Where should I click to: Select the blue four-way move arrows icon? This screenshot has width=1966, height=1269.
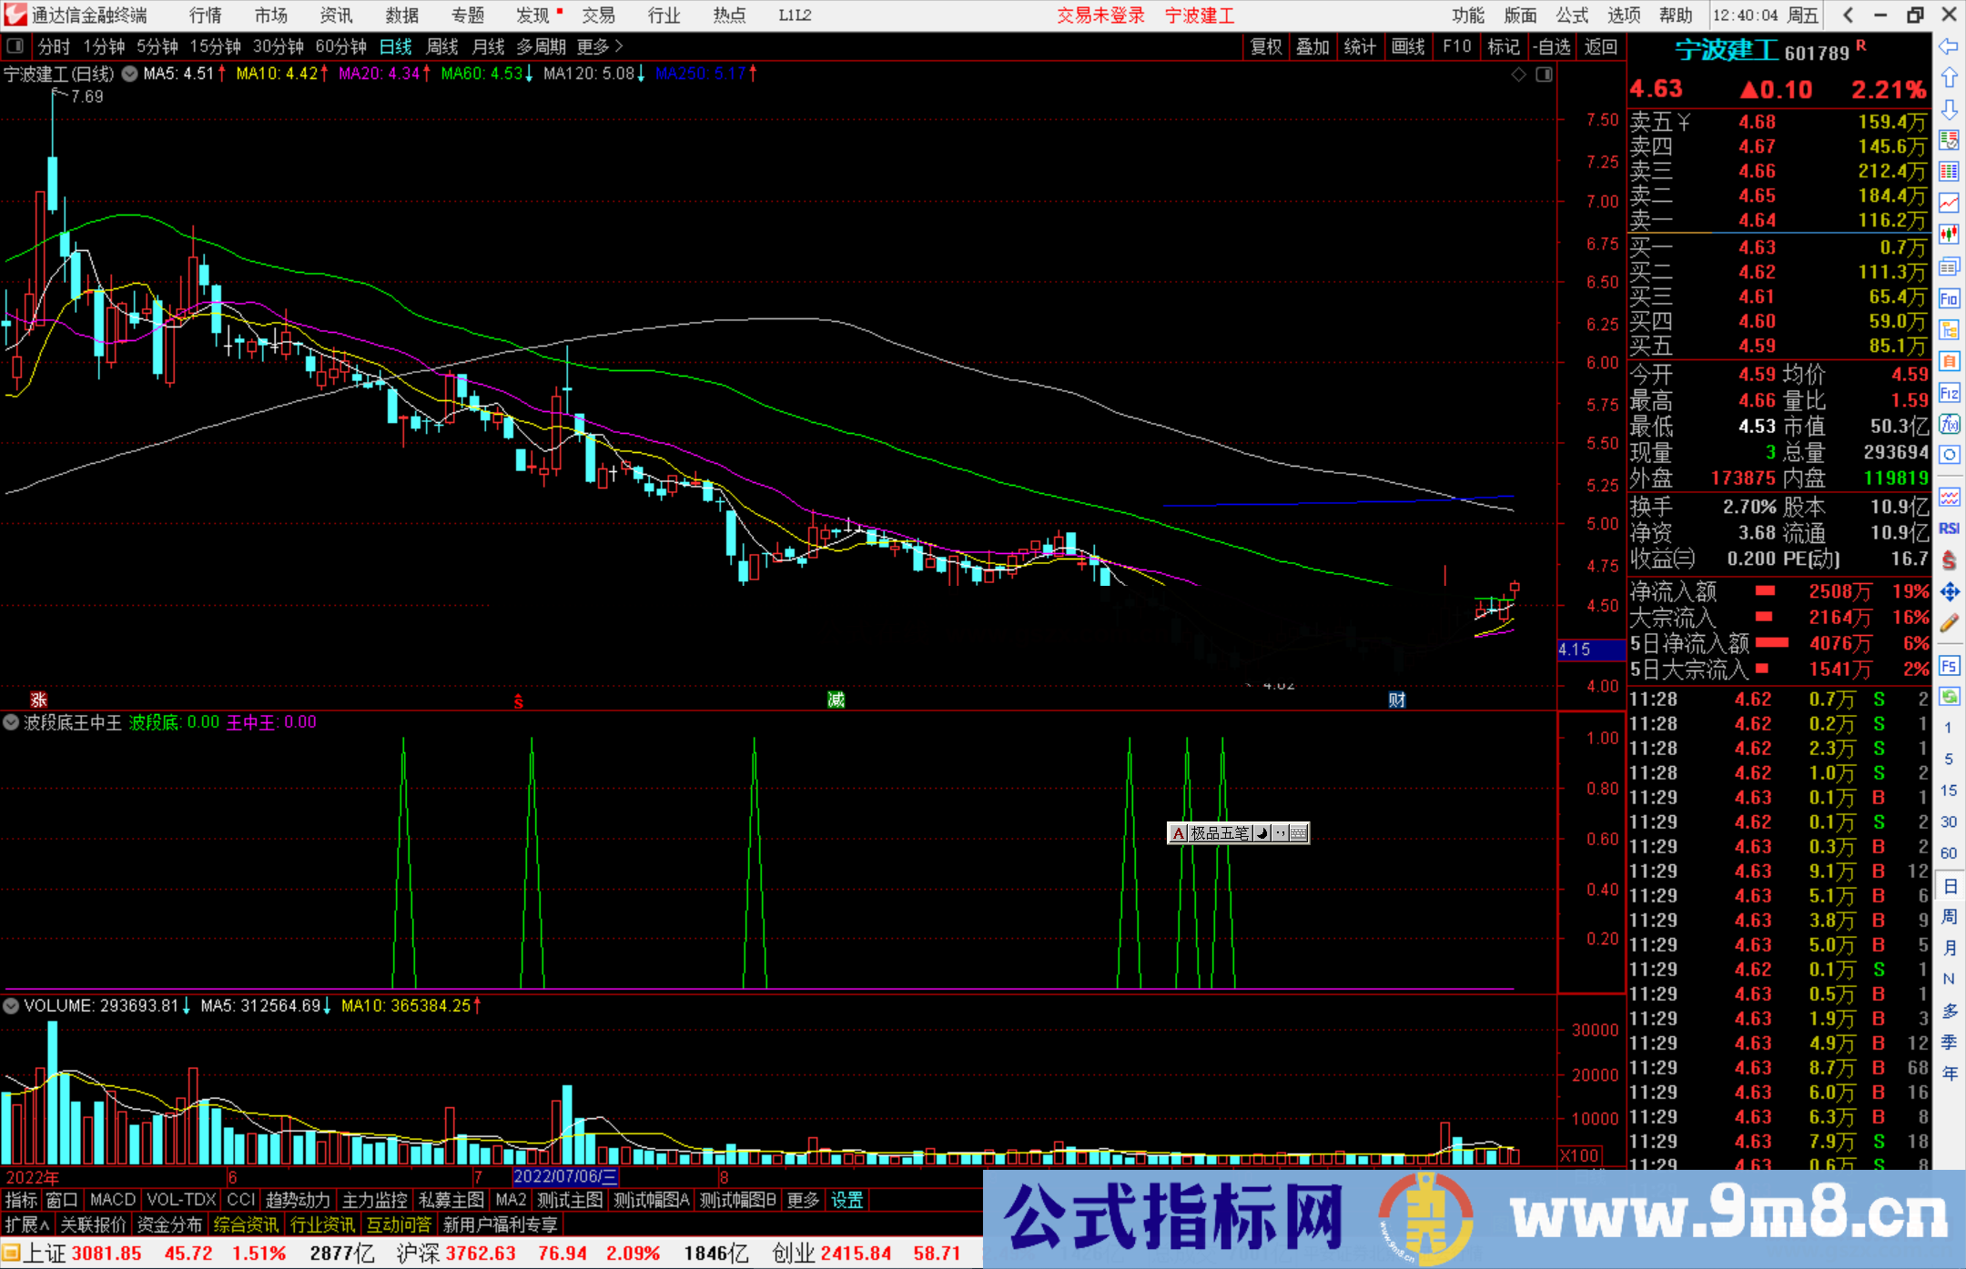[x=1949, y=592]
